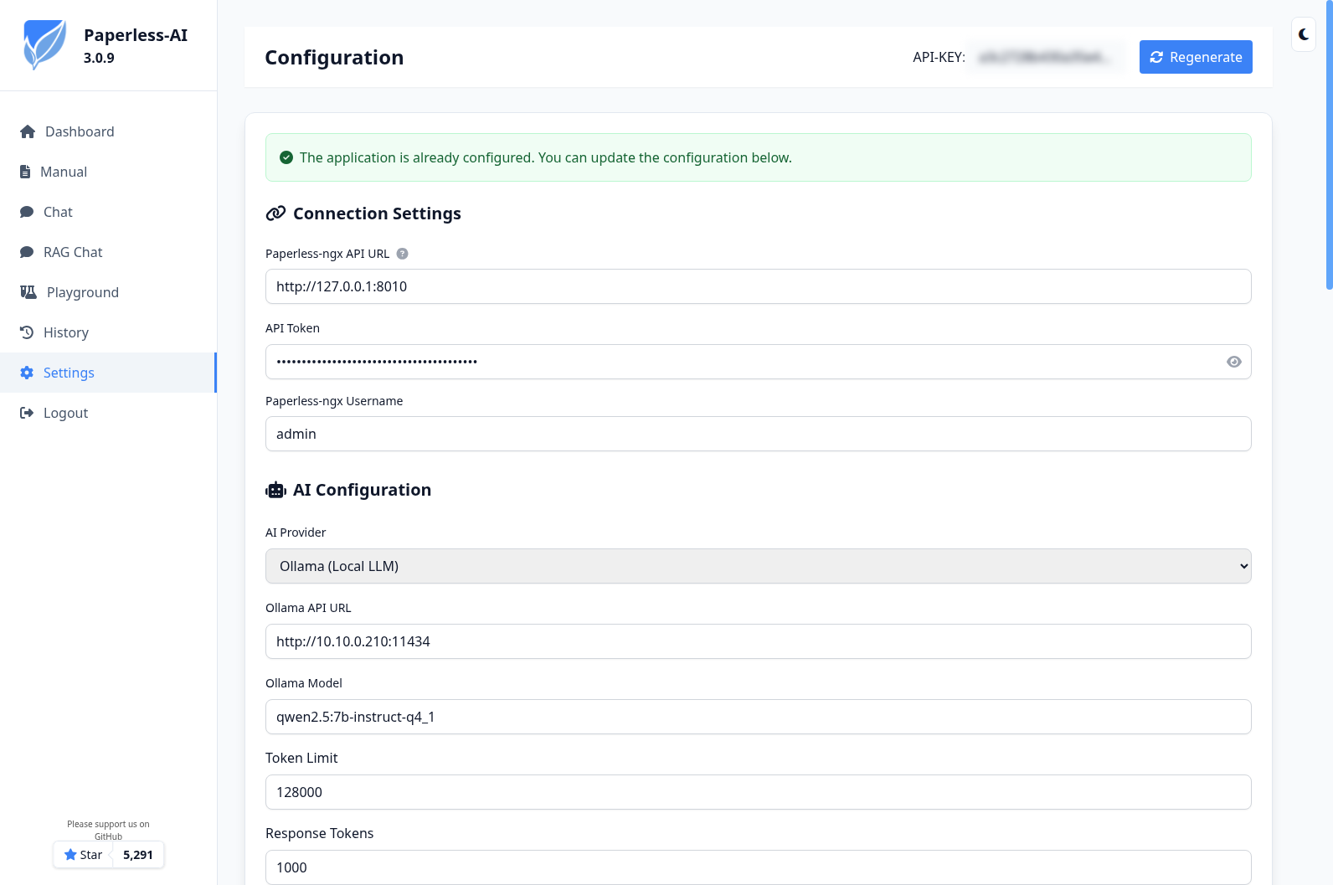Click the RAG Chat bubble icon
This screenshot has height=885, width=1333.
coord(27,252)
